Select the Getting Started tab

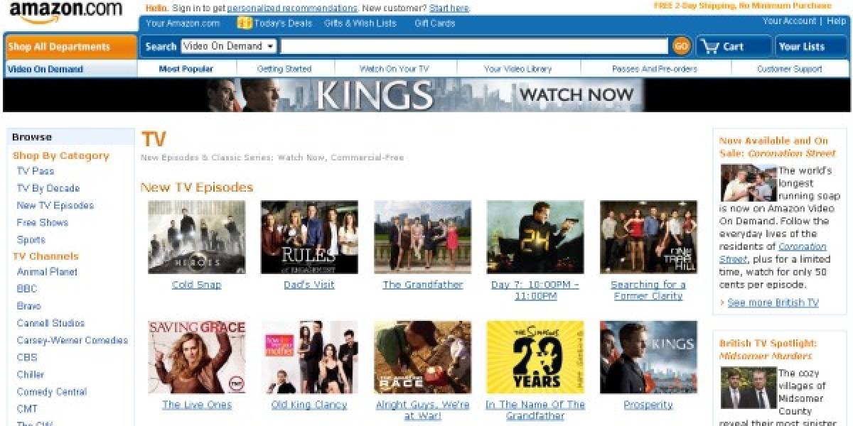click(x=284, y=69)
